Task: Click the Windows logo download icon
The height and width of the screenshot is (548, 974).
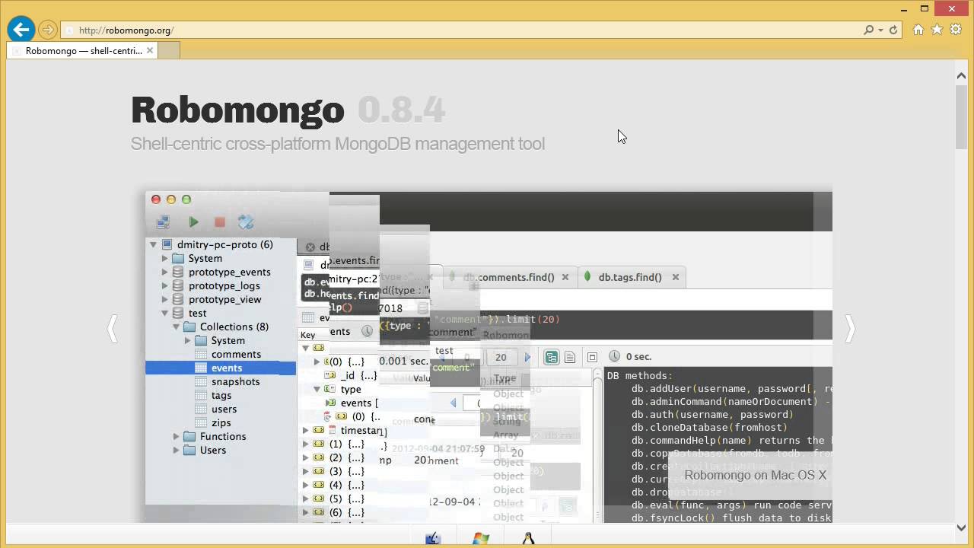Action: 481,539
